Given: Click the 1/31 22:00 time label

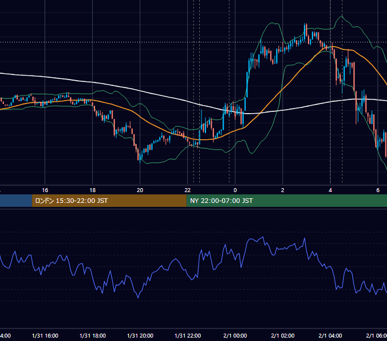Looking at the screenshot, I should (x=188, y=335).
